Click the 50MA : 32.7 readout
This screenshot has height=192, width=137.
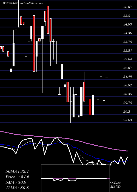point(17,171)
